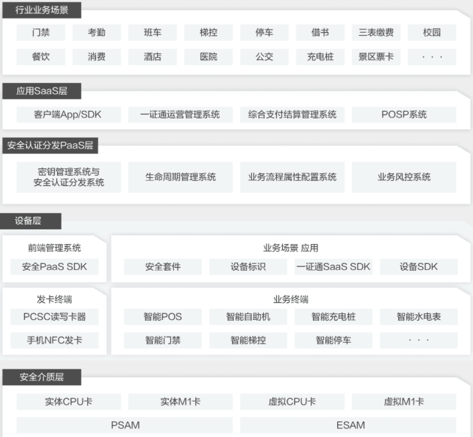
Task: Click the 餐饮 box
Action: pyautogui.click(x=41, y=56)
